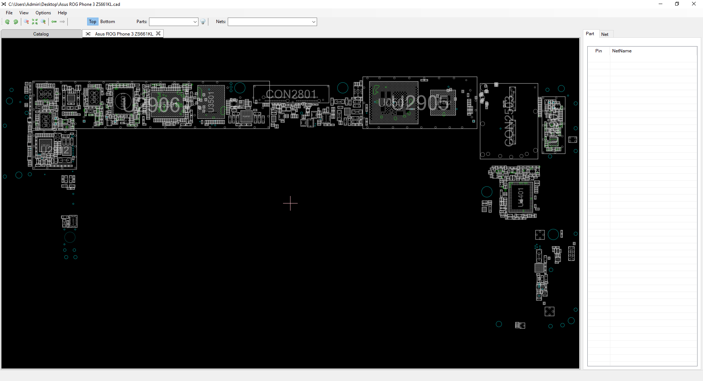
Task: Rotate the board view clockwise
Action: 16,22
